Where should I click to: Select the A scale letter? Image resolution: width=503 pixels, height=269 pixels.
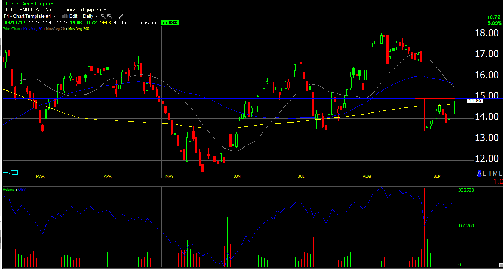480,173
